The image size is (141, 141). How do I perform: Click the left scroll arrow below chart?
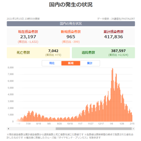pos(8,129)
